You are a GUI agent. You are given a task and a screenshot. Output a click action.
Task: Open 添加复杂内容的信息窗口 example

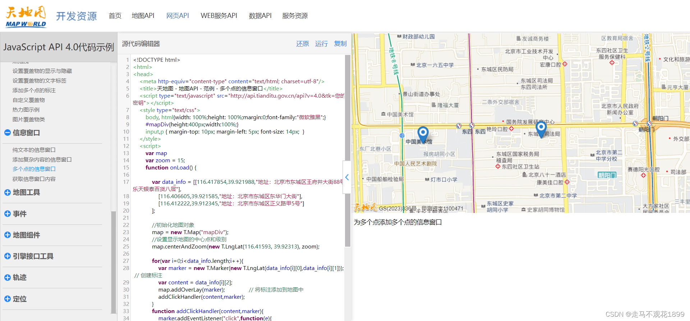click(x=42, y=160)
